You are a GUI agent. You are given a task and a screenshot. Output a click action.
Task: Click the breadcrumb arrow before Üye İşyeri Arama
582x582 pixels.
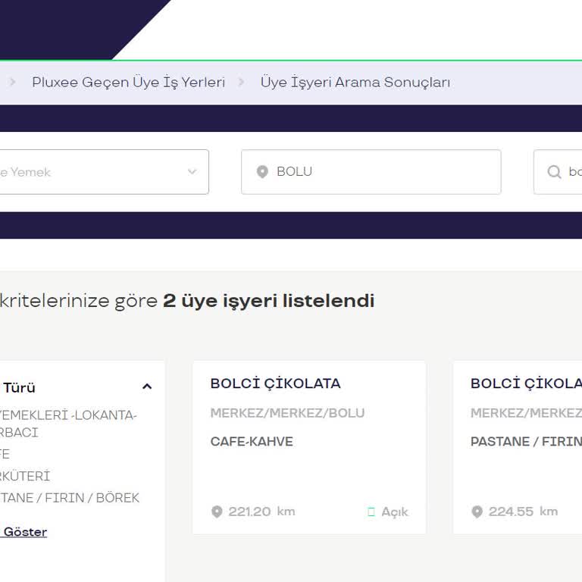tap(241, 82)
